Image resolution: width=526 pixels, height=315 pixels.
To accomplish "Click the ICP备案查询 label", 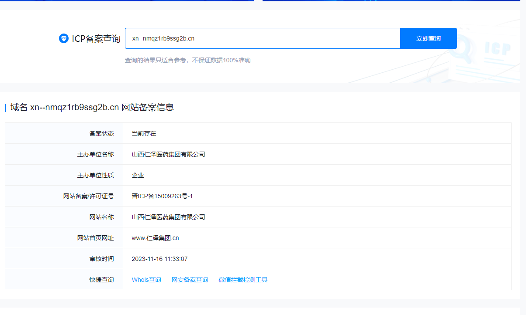I will [x=96, y=38].
